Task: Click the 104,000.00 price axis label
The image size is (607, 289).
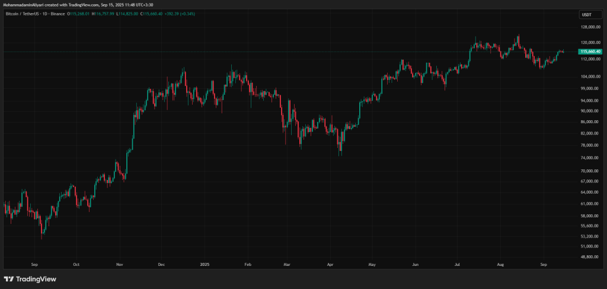Action: (x=591, y=76)
